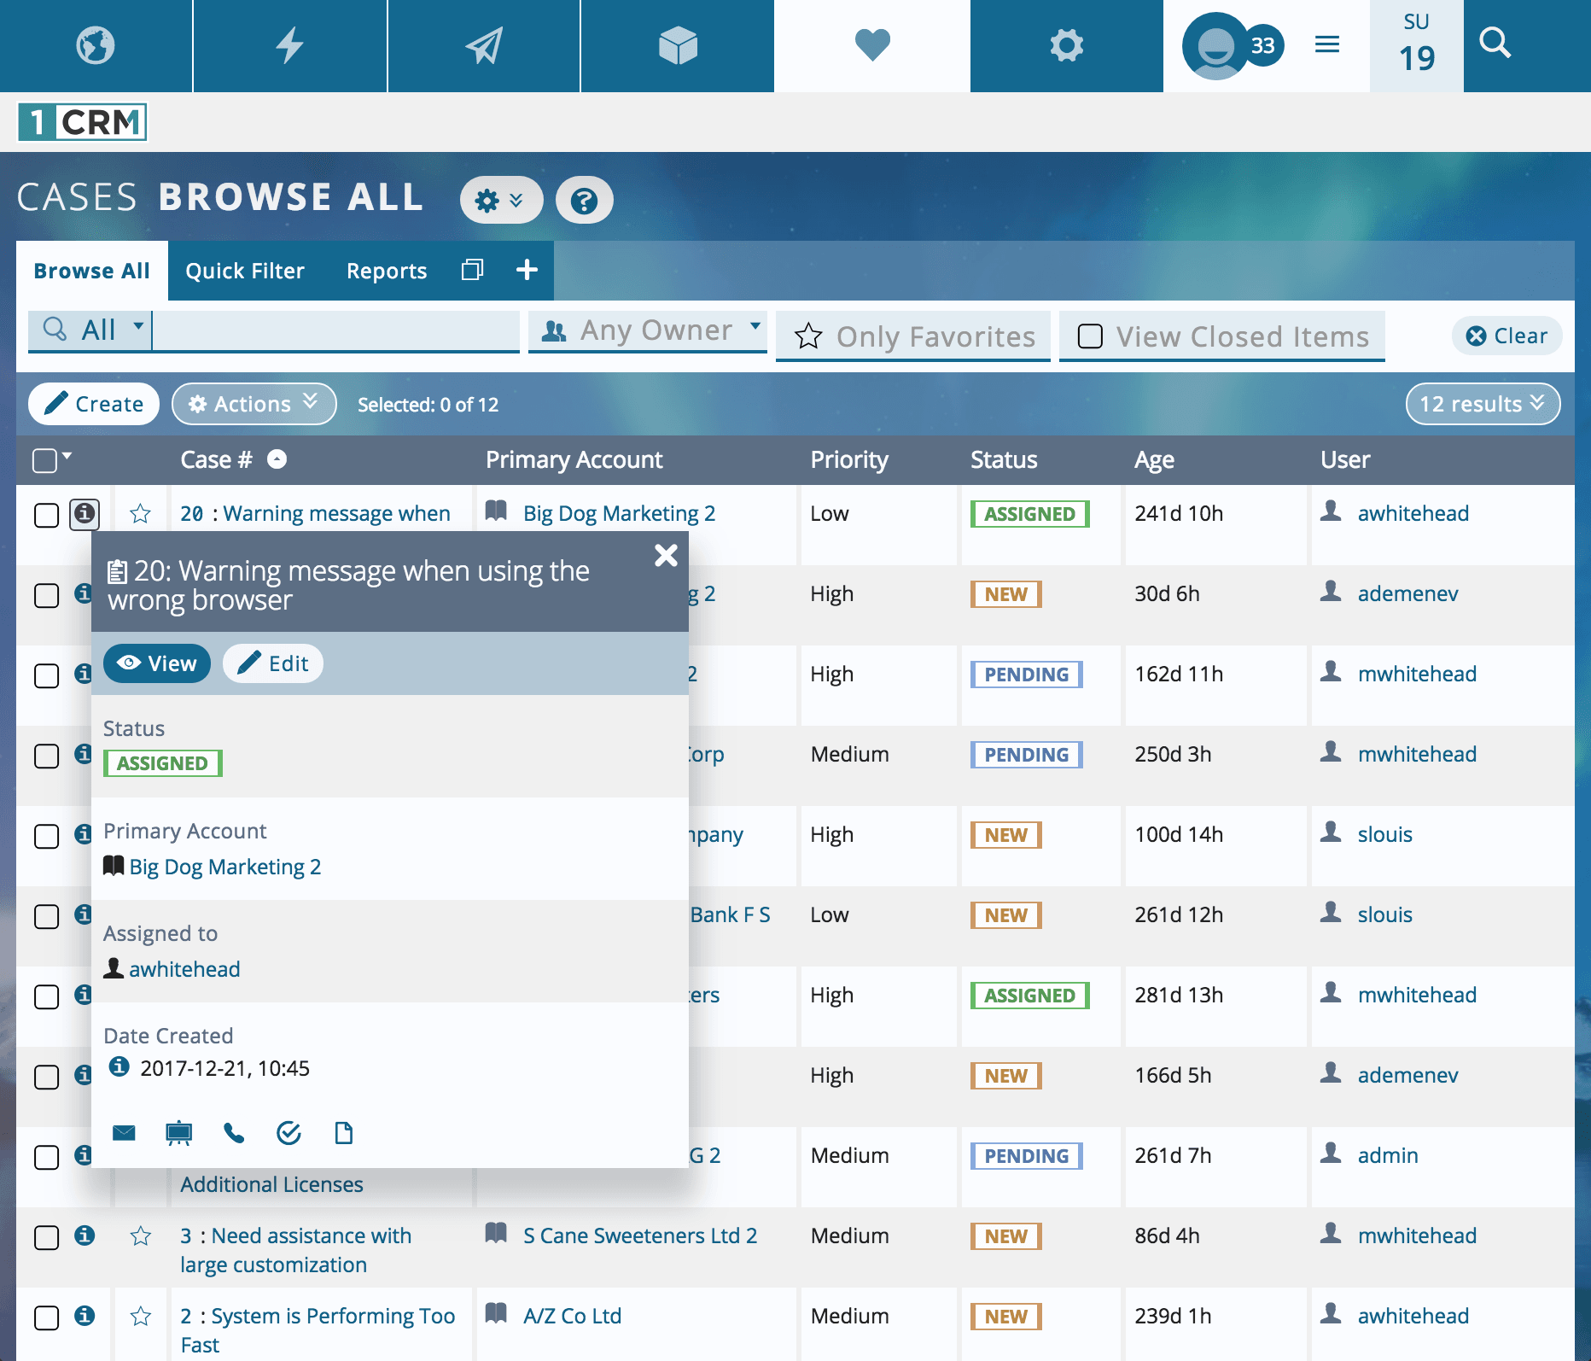Viewport: 1591px width, 1361px height.
Task: Click the phone call icon in popup
Action: point(234,1133)
